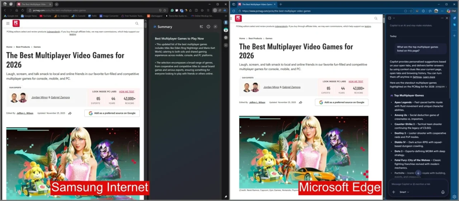
Task: Click Games breadcrumb in Samsung Internet
Action: click(x=37, y=47)
